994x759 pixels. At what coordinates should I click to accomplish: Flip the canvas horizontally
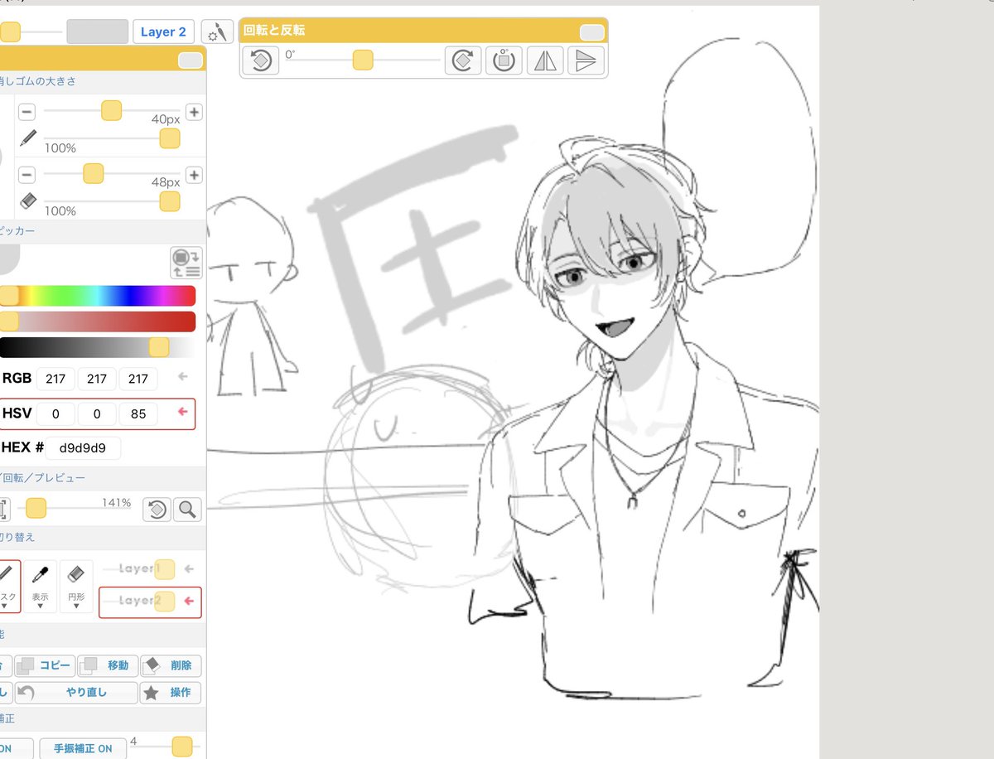click(x=545, y=60)
